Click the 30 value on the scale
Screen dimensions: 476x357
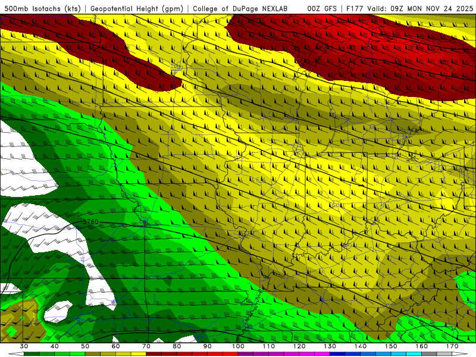pos(24,346)
